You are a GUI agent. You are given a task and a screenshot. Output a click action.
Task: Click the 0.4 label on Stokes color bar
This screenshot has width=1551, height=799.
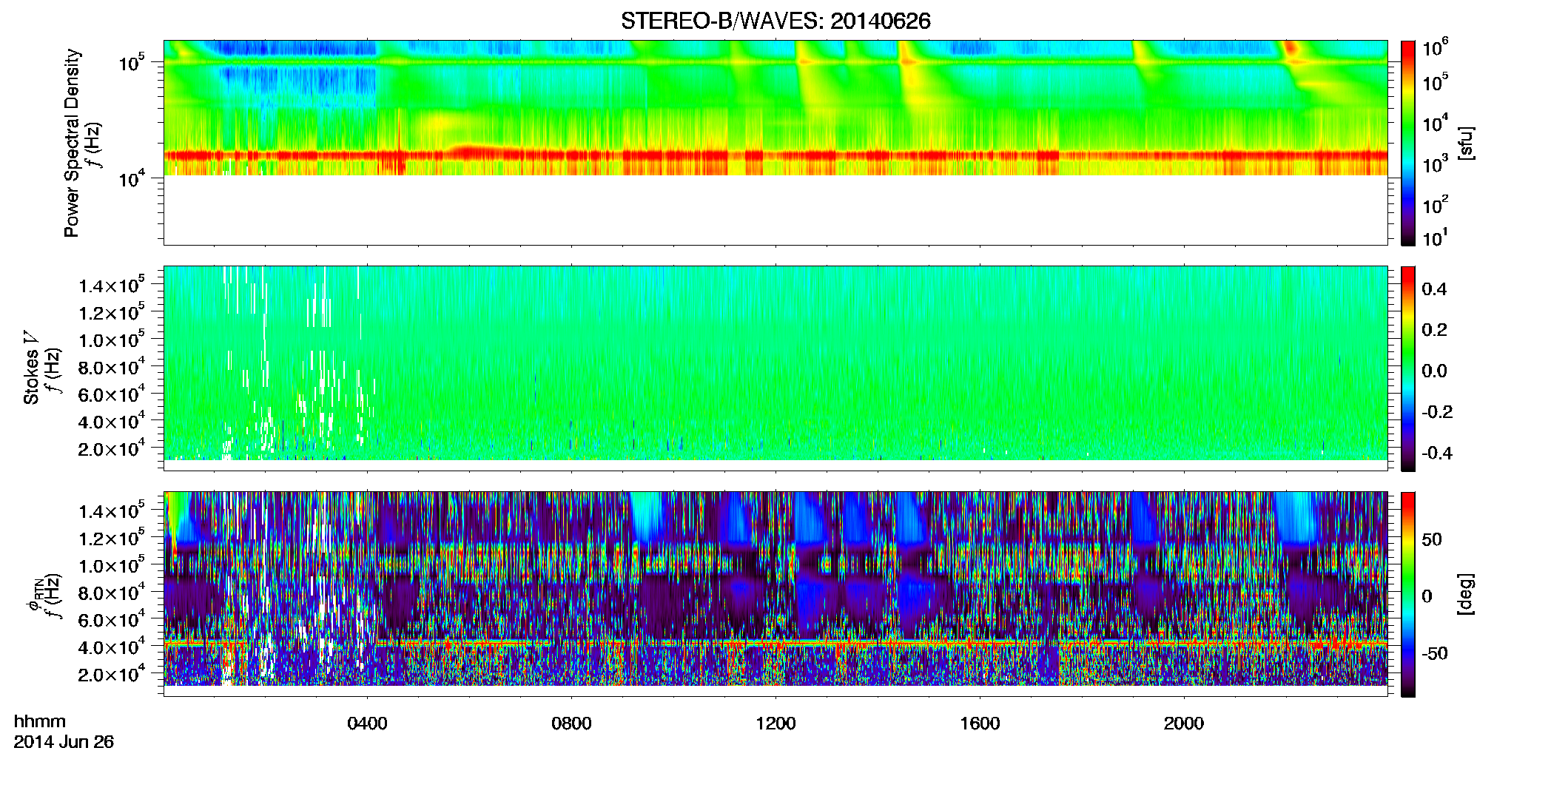coord(1434,289)
